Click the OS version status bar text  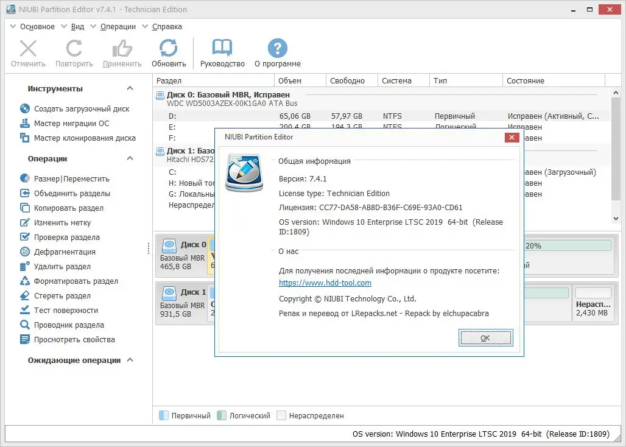481,434
